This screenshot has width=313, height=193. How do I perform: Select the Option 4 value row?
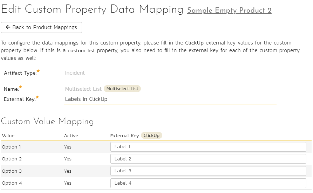pos(156,183)
